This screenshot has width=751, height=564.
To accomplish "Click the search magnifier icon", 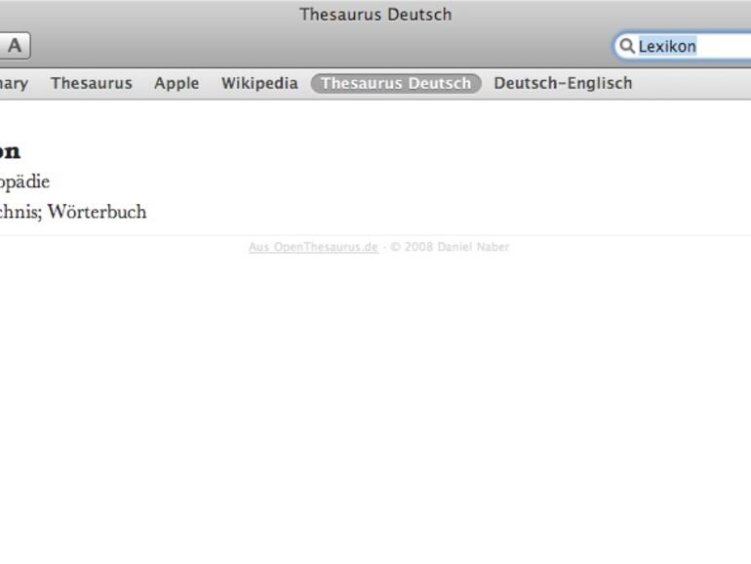I will (x=626, y=46).
